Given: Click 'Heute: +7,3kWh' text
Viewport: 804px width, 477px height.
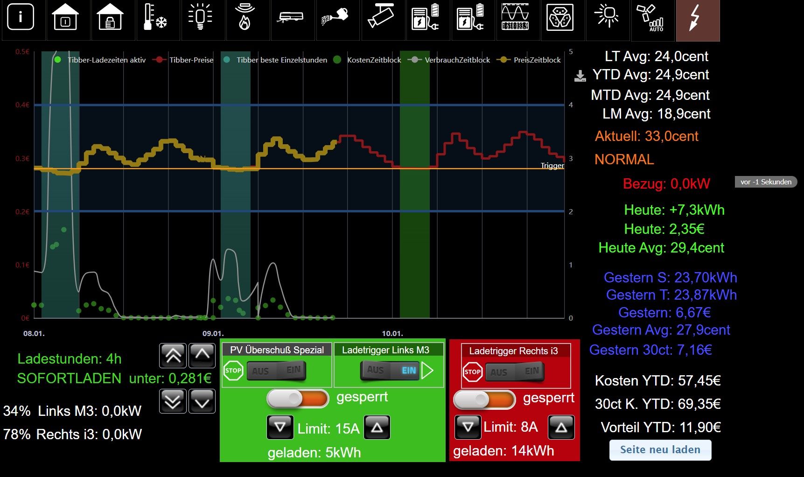Looking at the screenshot, I should coord(674,210).
